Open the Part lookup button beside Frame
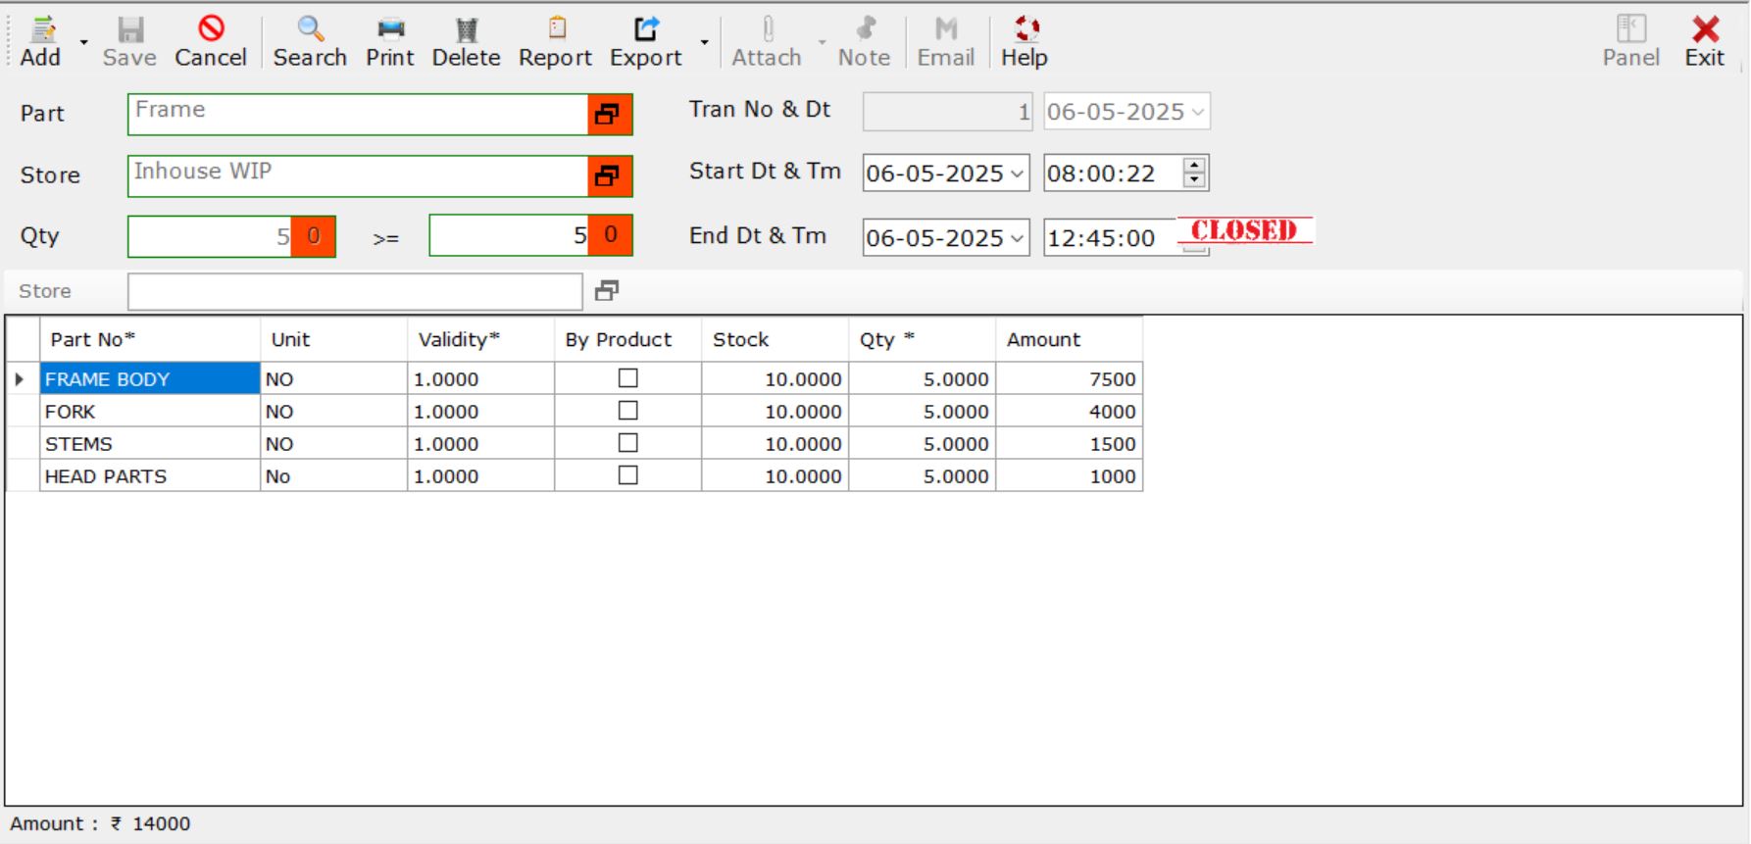The width and height of the screenshot is (1751, 844). click(x=609, y=115)
